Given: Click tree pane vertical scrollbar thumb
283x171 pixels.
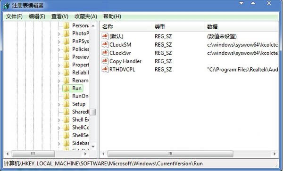Looking at the screenshot, I should click(x=93, y=112).
